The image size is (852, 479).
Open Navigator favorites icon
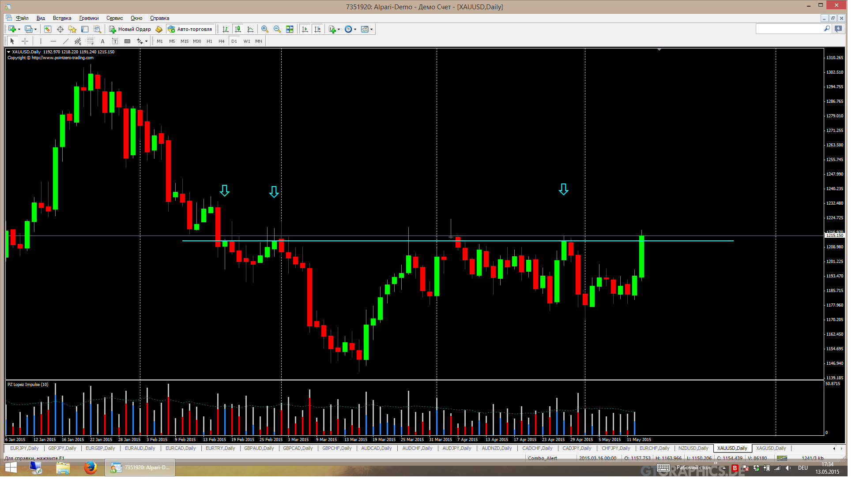72,29
